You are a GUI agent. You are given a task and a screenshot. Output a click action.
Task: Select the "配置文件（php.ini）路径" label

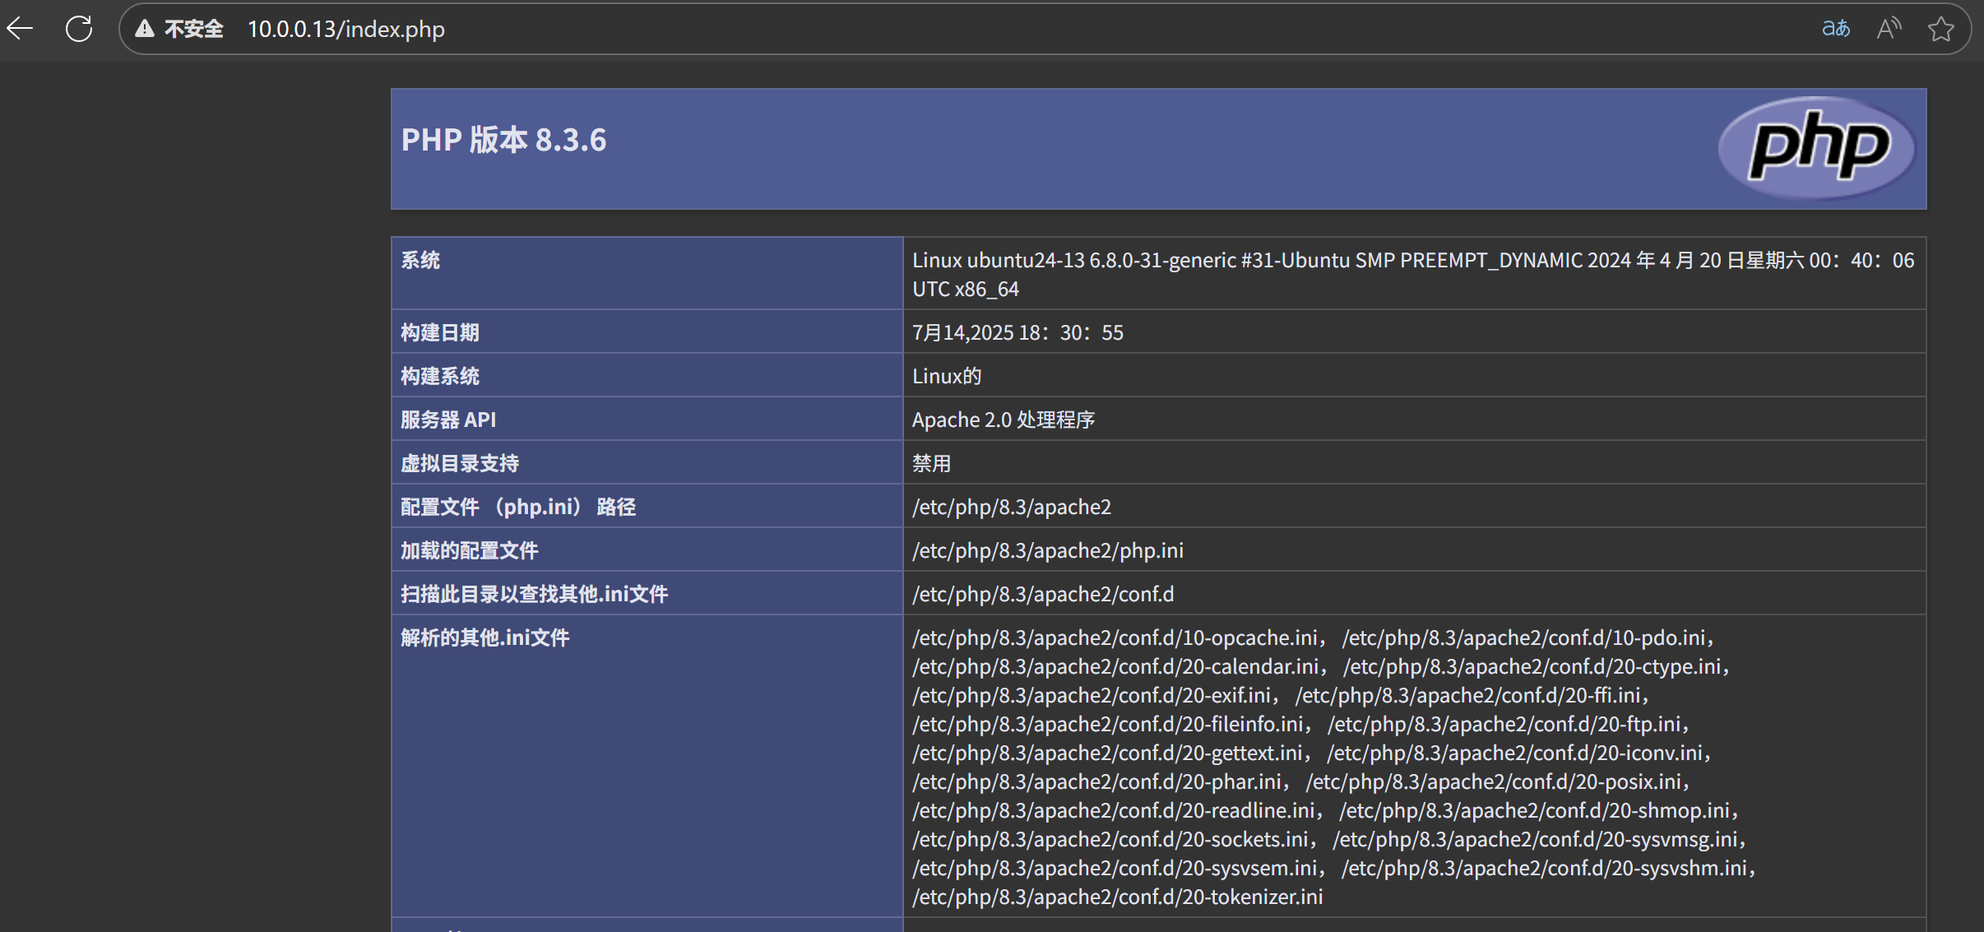[518, 507]
